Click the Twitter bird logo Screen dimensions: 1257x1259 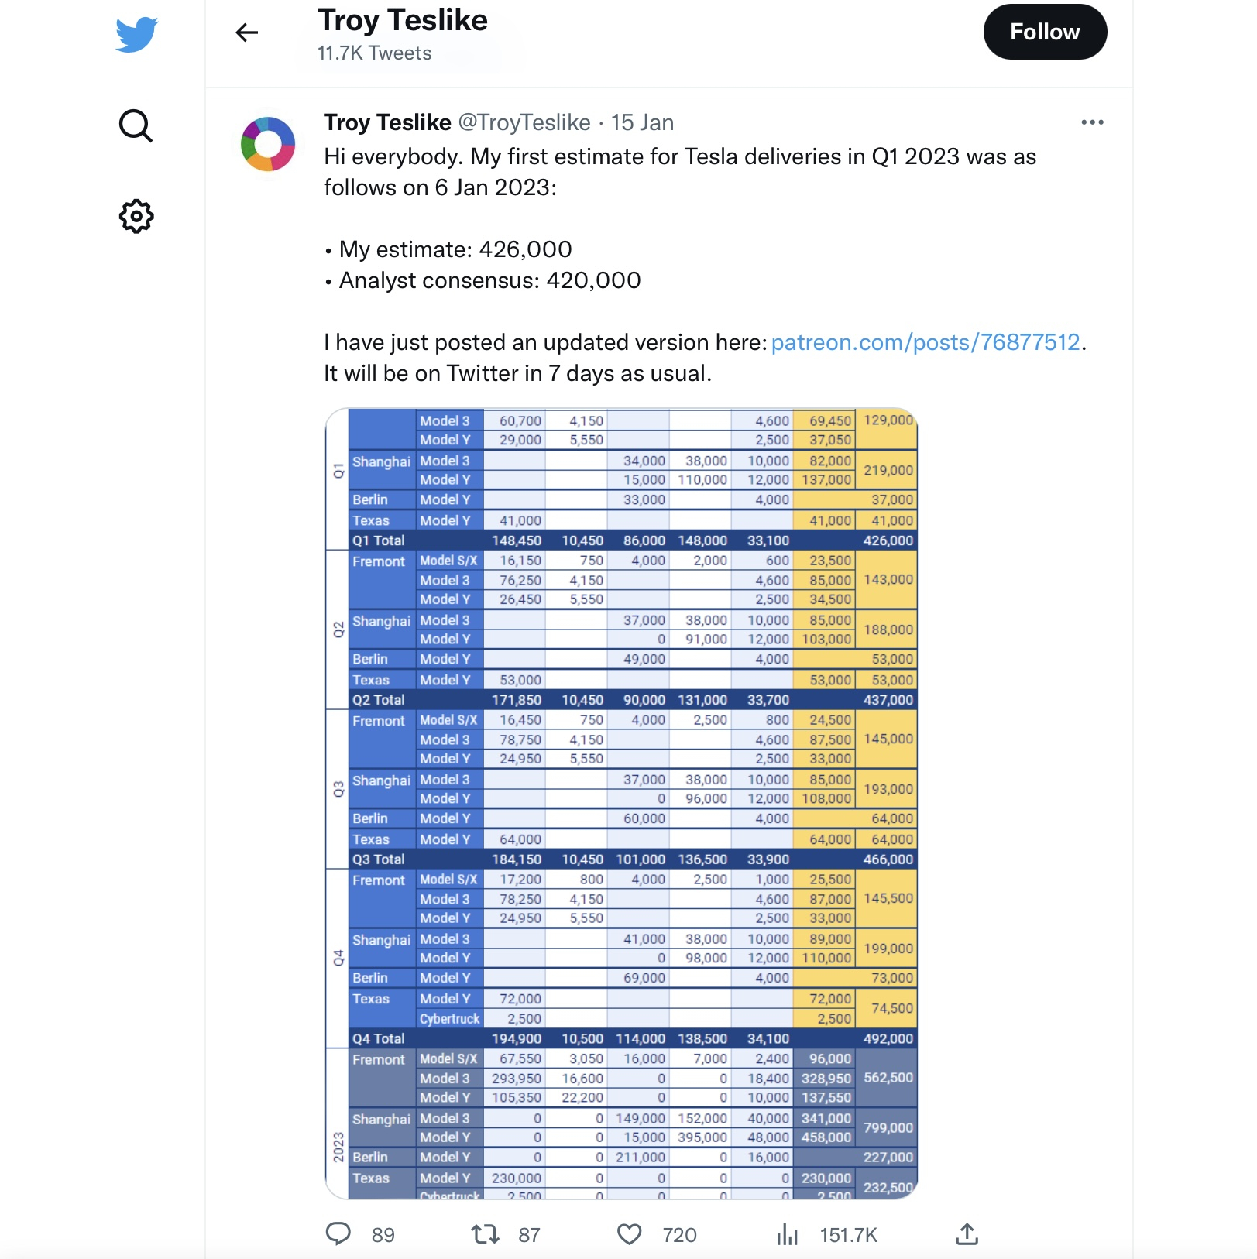click(x=136, y=34)
